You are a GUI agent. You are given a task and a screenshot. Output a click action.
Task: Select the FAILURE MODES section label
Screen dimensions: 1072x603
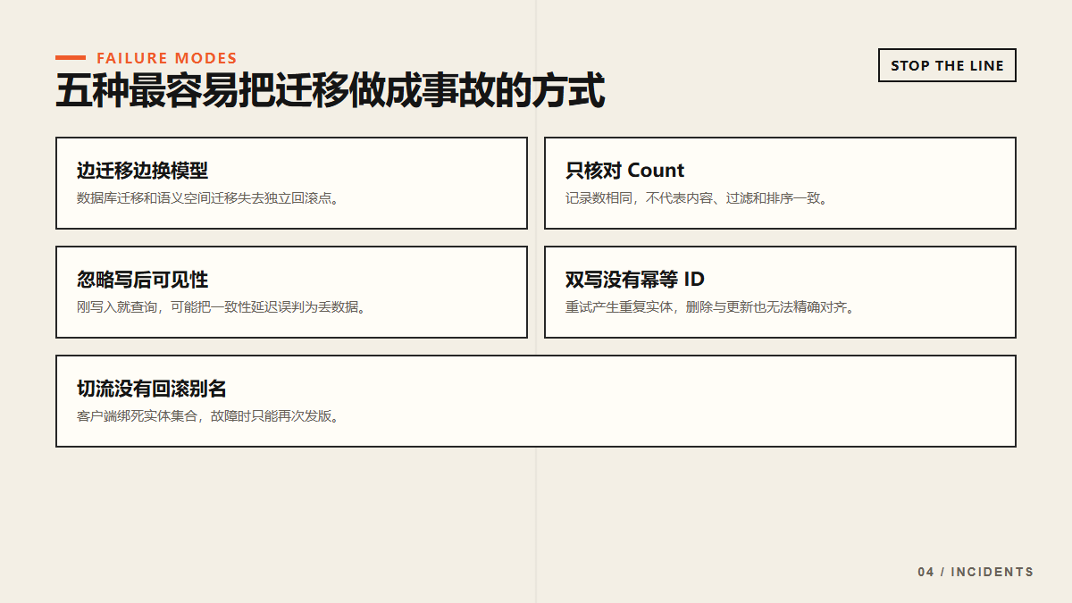[x=167, y=58]
